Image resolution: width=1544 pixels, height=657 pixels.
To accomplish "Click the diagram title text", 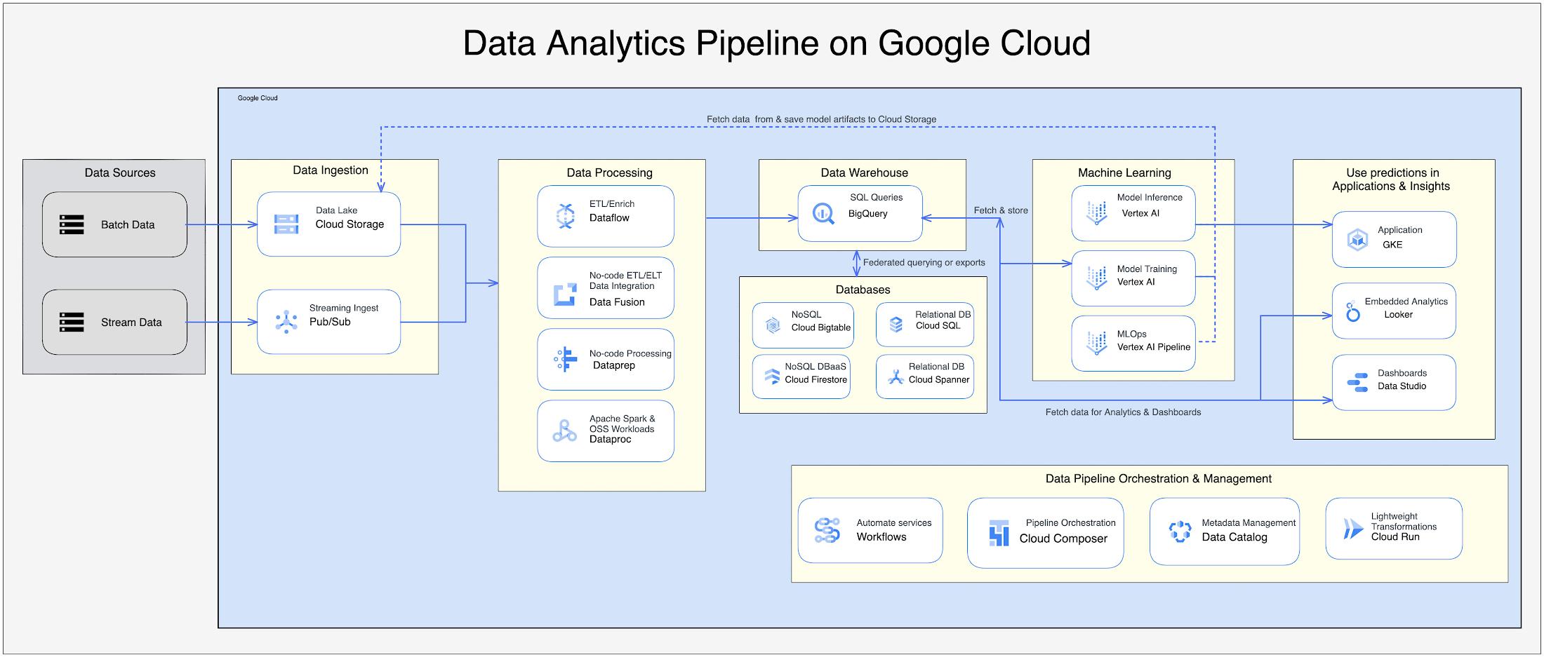I will (x=776, y=43).
